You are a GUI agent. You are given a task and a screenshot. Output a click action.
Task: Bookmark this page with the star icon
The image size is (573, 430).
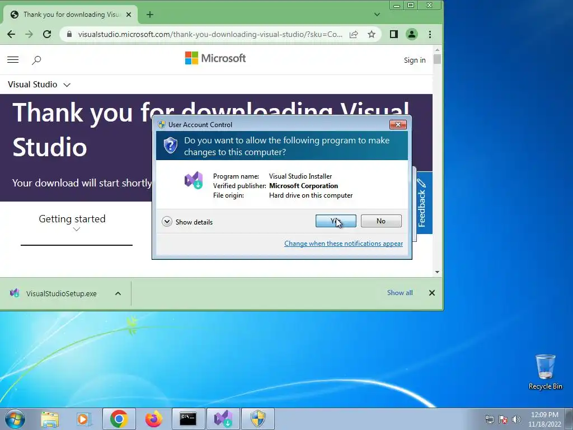[372, 34]
